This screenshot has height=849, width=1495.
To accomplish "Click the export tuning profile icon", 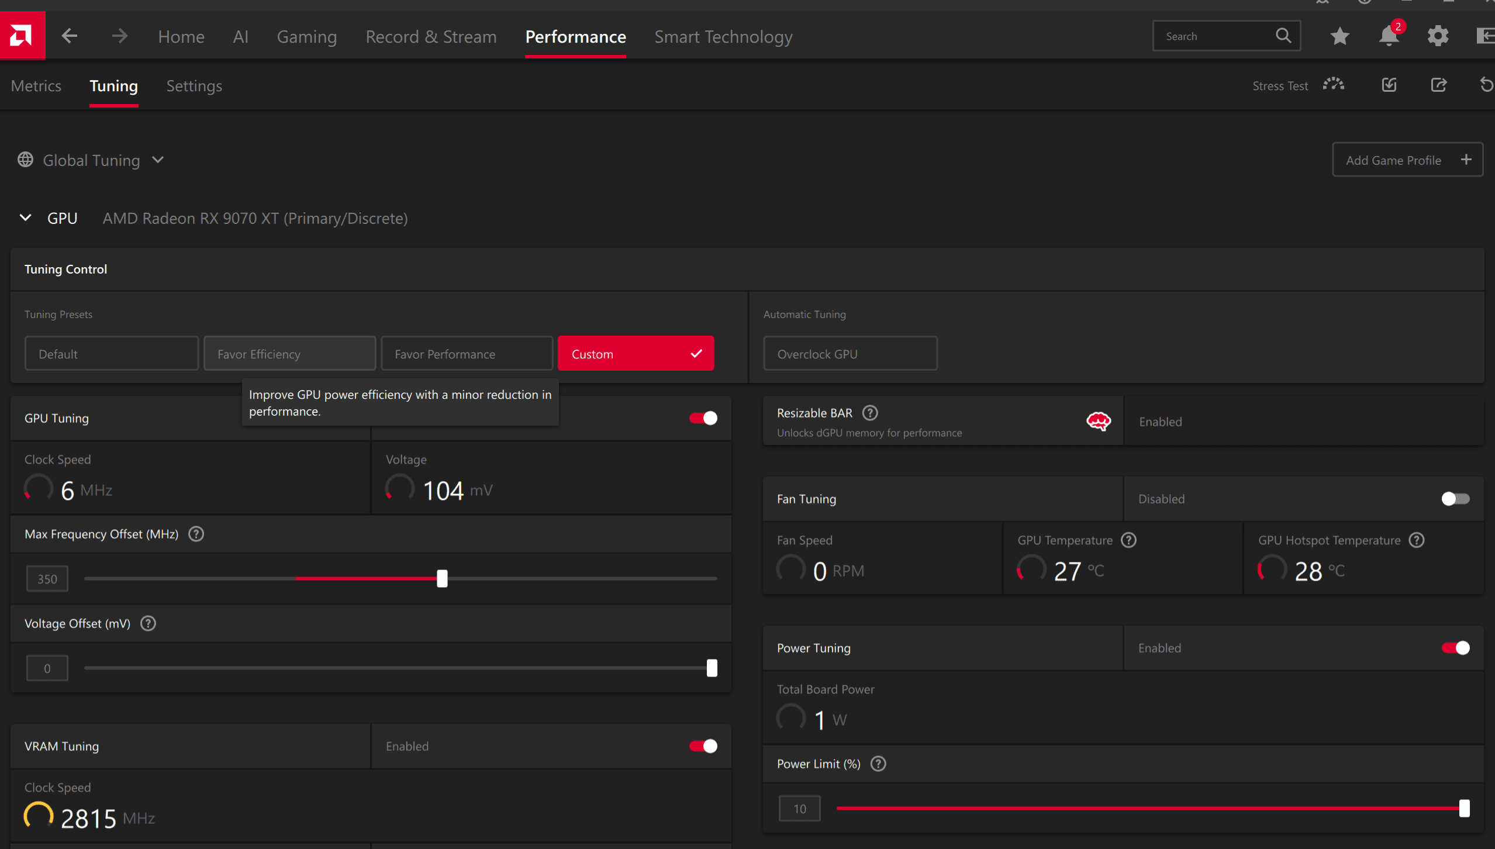I will 1438,85.
